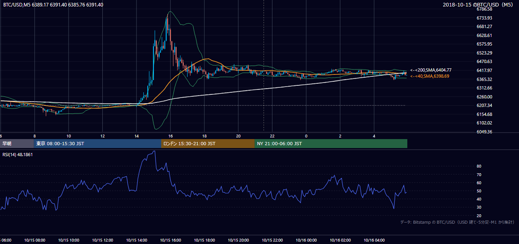Click the price axis value 6049.36
519x244 pixels.
pyautogui.click(x=484, y=132)
